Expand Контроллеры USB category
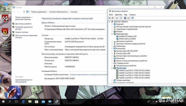 pyautogui.click(x=112, y=54)
